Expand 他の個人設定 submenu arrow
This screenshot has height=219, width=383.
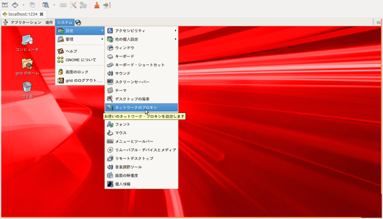pyautogui.click(x=176, y=39)
